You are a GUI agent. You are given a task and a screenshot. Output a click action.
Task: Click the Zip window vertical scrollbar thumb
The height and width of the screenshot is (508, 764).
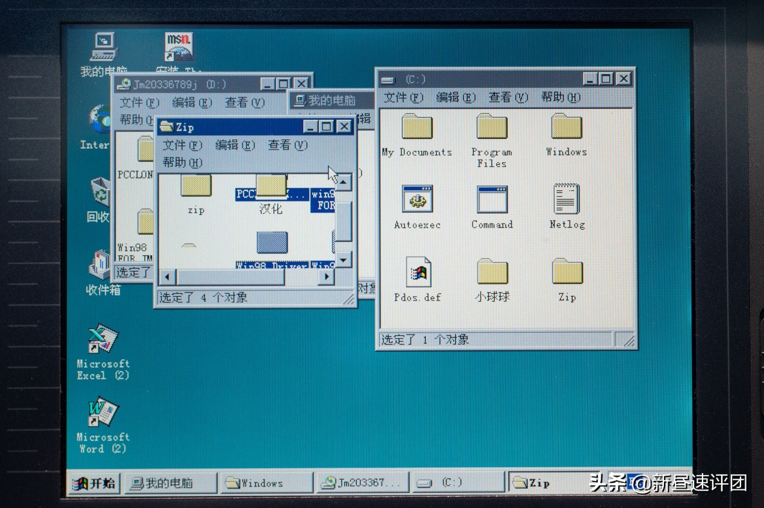(x=343, y=221)
